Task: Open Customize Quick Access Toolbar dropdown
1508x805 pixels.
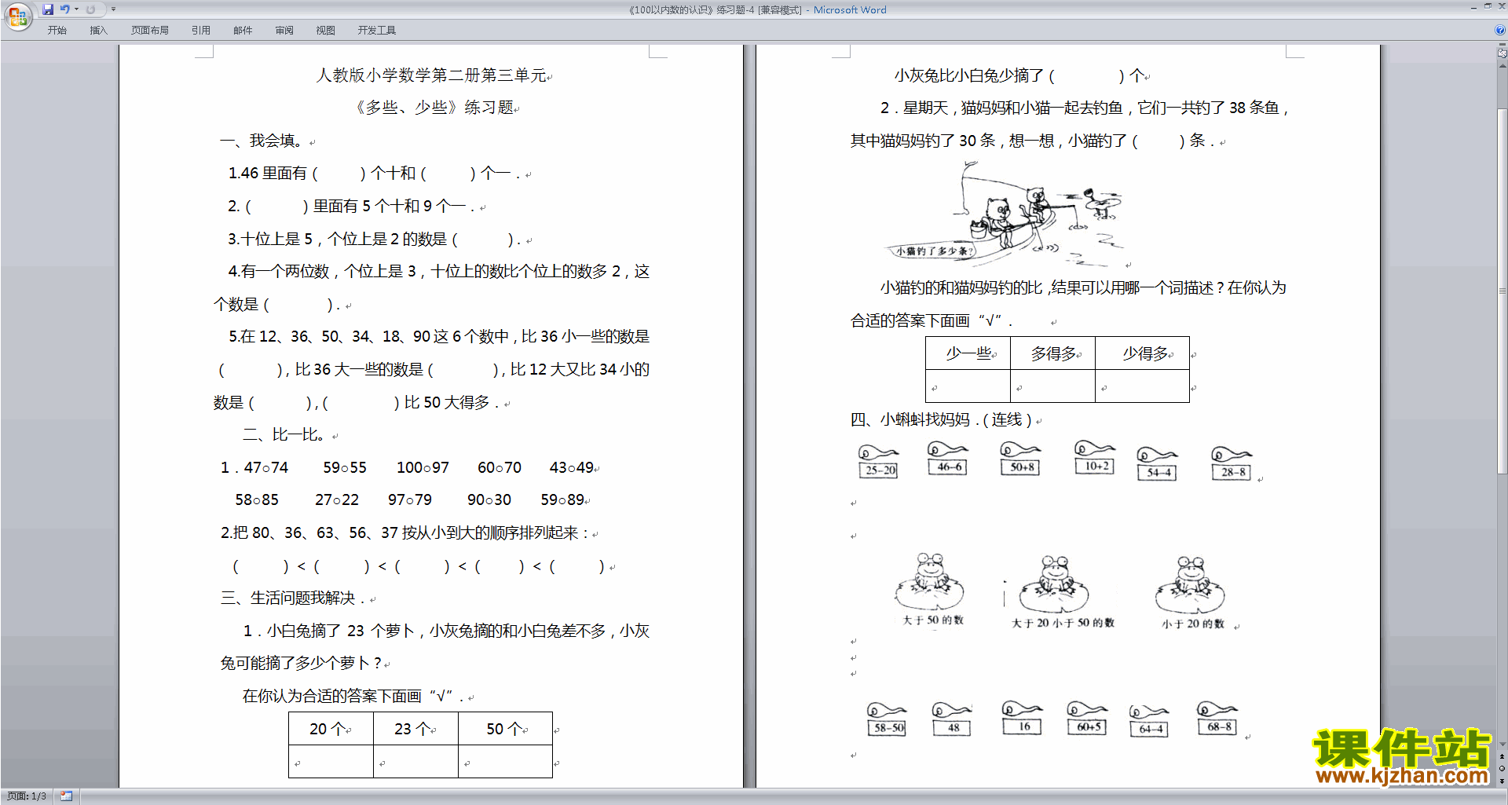Action: click(x=113, y=9)
